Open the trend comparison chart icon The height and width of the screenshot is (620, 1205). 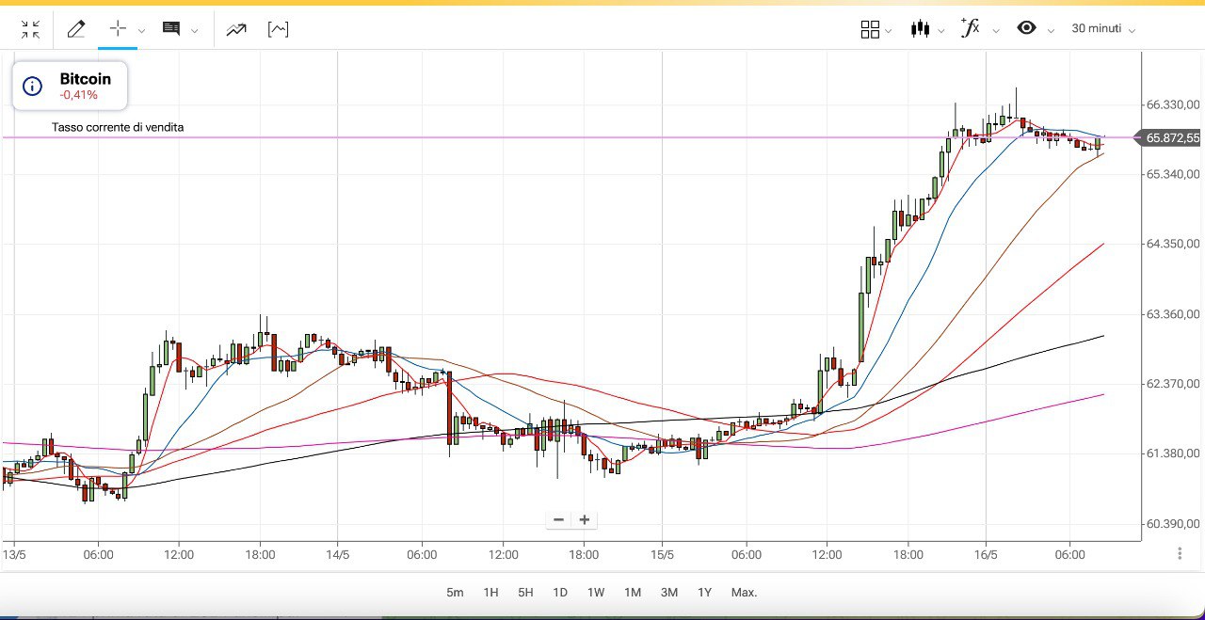click(x=235, y=29)
